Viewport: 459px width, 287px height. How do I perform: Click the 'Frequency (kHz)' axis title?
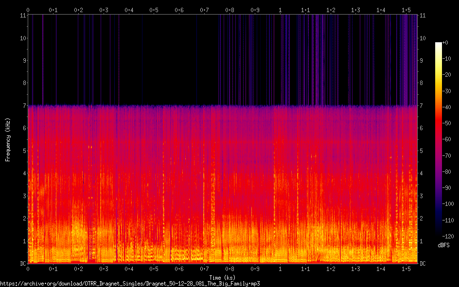[x=8, y=139]
